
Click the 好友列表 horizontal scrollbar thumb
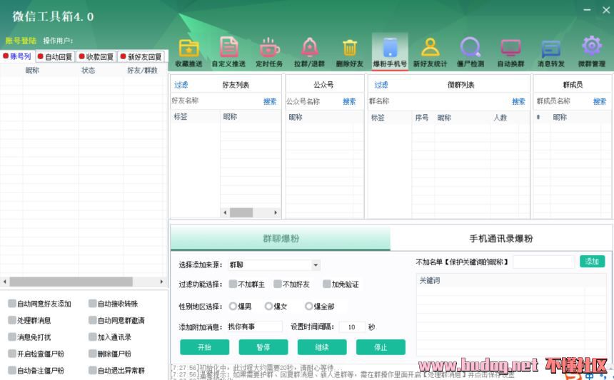[x=241, y=212]
